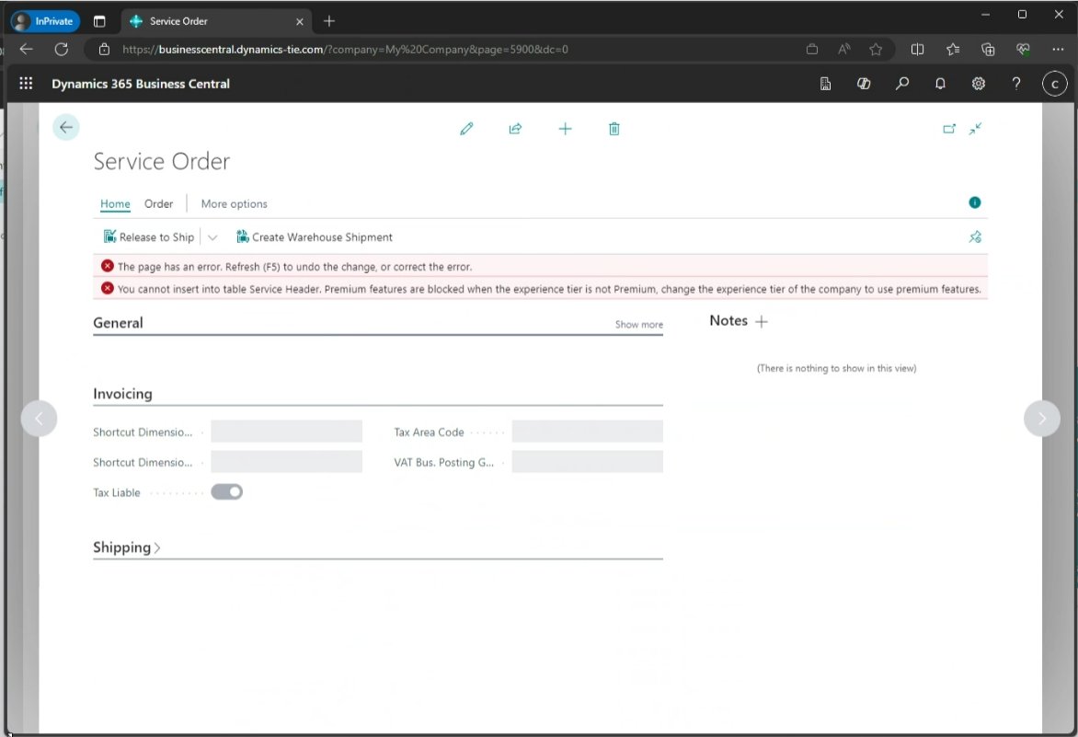Open the info FactBox pane icon
Viewport: 1078px width, 737px height.
coord(975,202)
